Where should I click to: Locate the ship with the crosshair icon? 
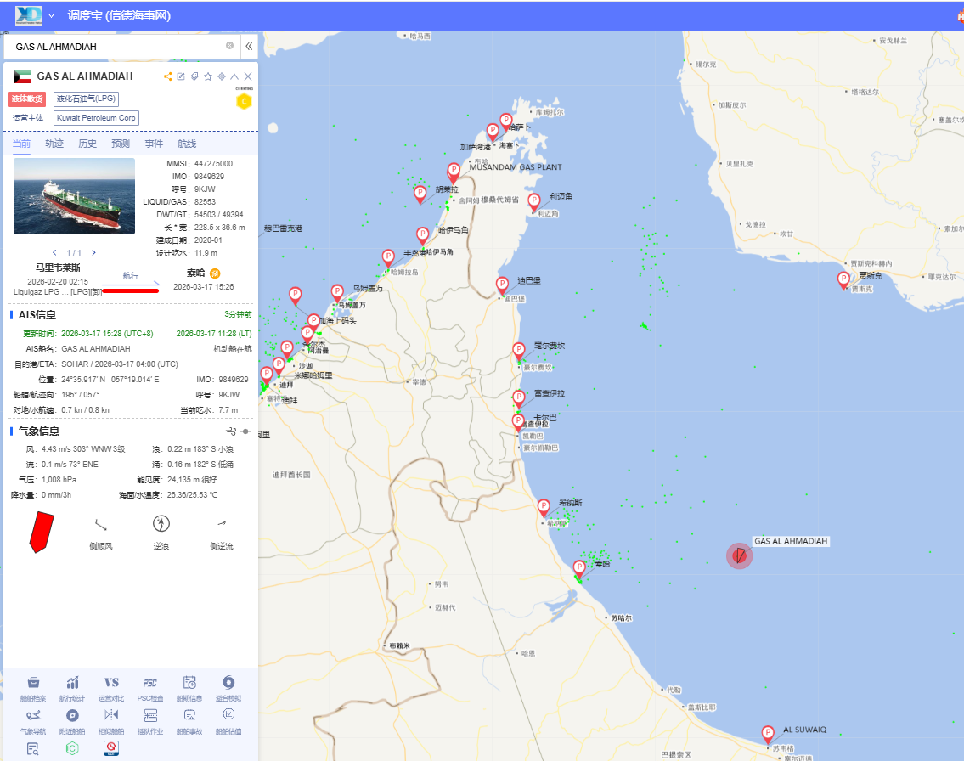[221, 76]
